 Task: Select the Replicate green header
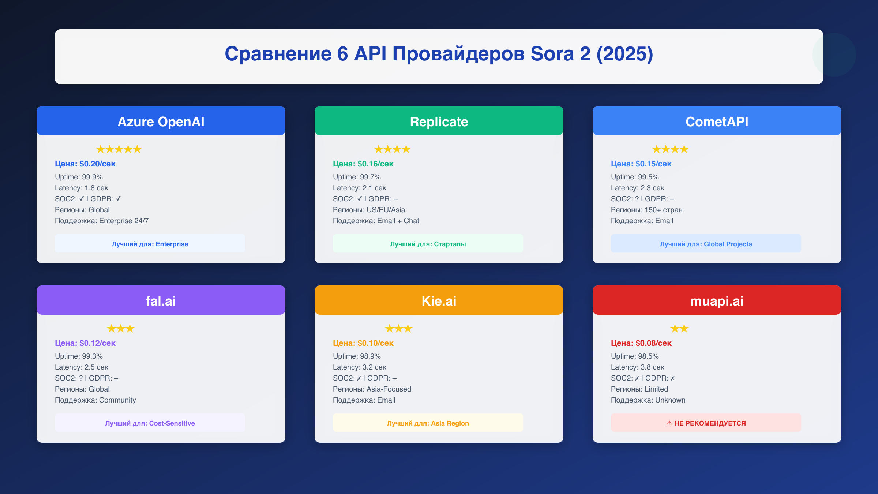[x=439, y=121]
